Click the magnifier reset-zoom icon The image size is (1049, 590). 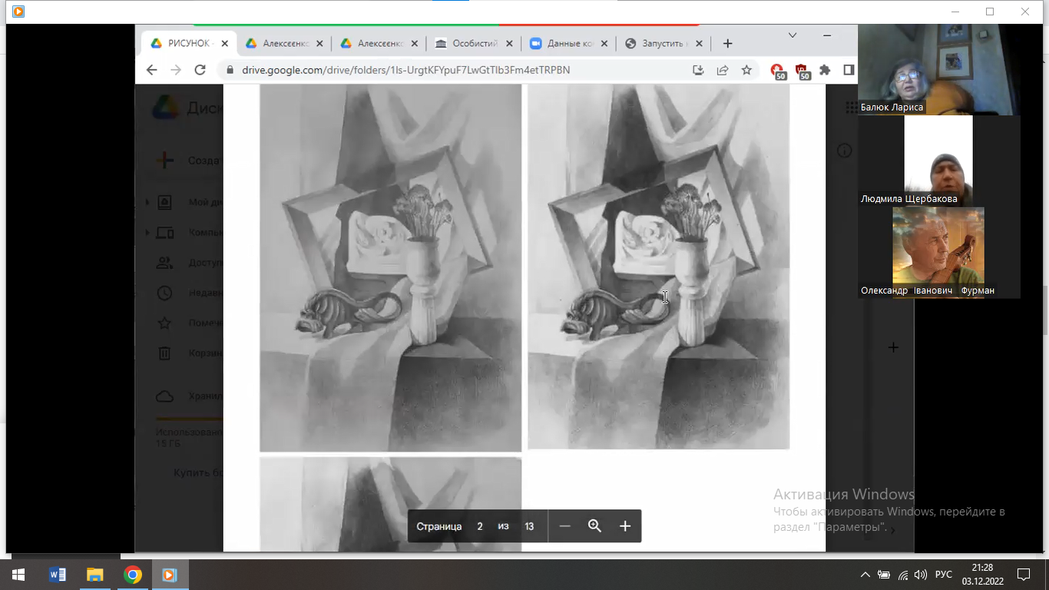(x=594, y=526)
